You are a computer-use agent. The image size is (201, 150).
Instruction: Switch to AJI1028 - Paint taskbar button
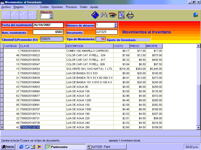(106, 147)
